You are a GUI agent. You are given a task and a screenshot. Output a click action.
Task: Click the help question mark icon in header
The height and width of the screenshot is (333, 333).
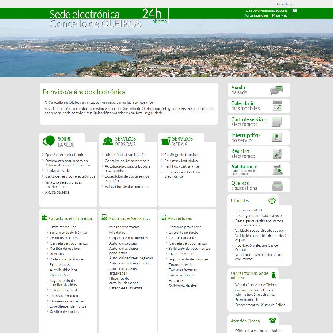295,10
